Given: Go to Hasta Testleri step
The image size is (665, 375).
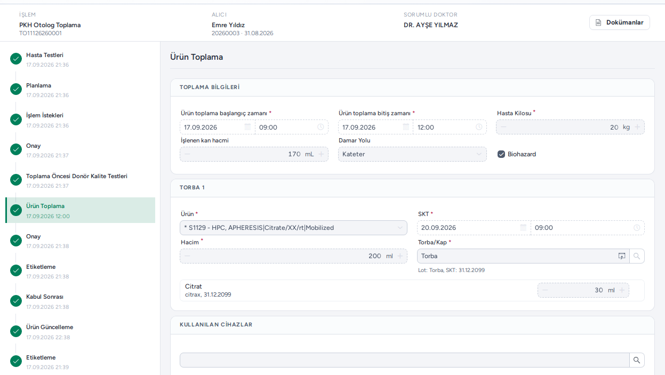Looking at the screenshot, I should click(80, 59).
